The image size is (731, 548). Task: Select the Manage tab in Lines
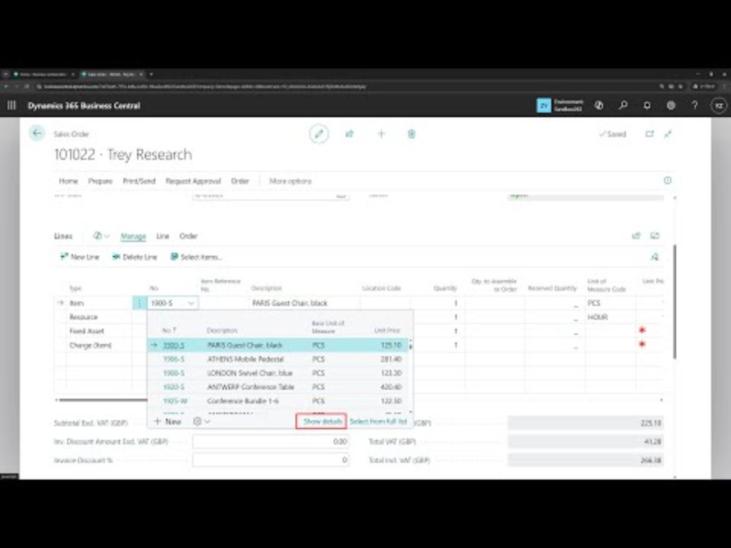(133, 236)
